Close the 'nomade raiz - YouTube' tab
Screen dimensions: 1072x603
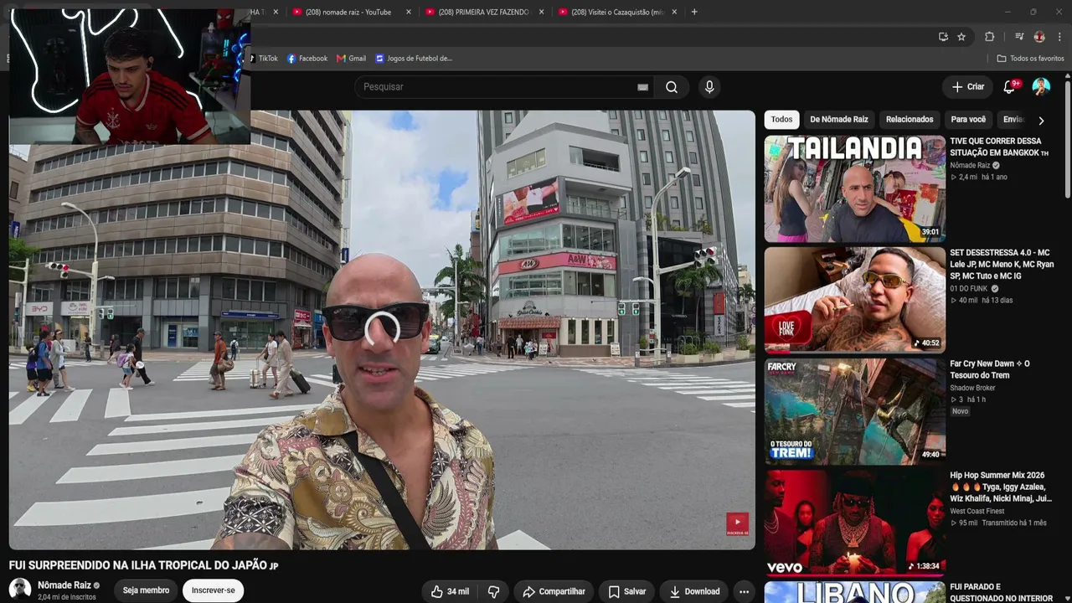pyautogui.click(x=409, y=12)
